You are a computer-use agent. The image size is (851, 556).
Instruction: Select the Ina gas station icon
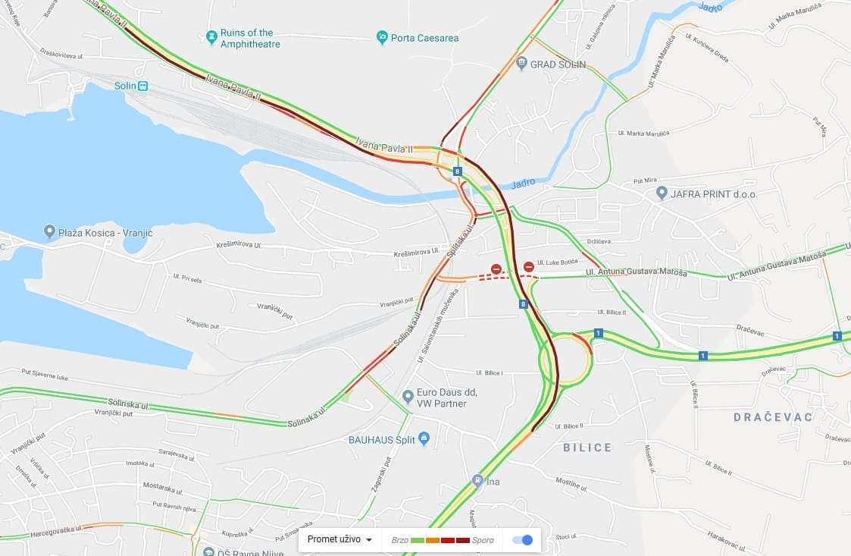click(477, 480)
